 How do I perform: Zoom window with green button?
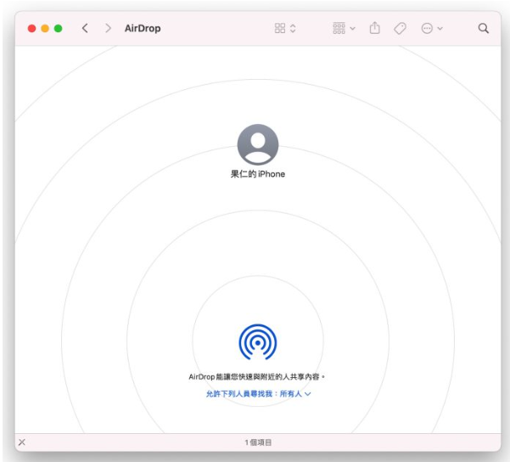click(59, 29)
